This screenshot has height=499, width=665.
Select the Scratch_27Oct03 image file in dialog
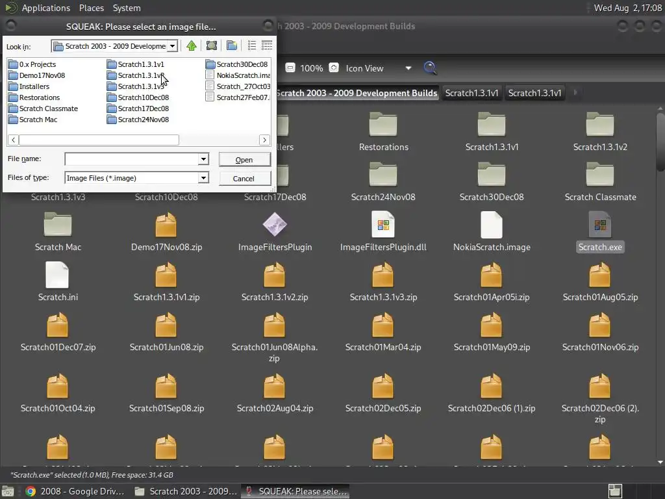(238, 86)
